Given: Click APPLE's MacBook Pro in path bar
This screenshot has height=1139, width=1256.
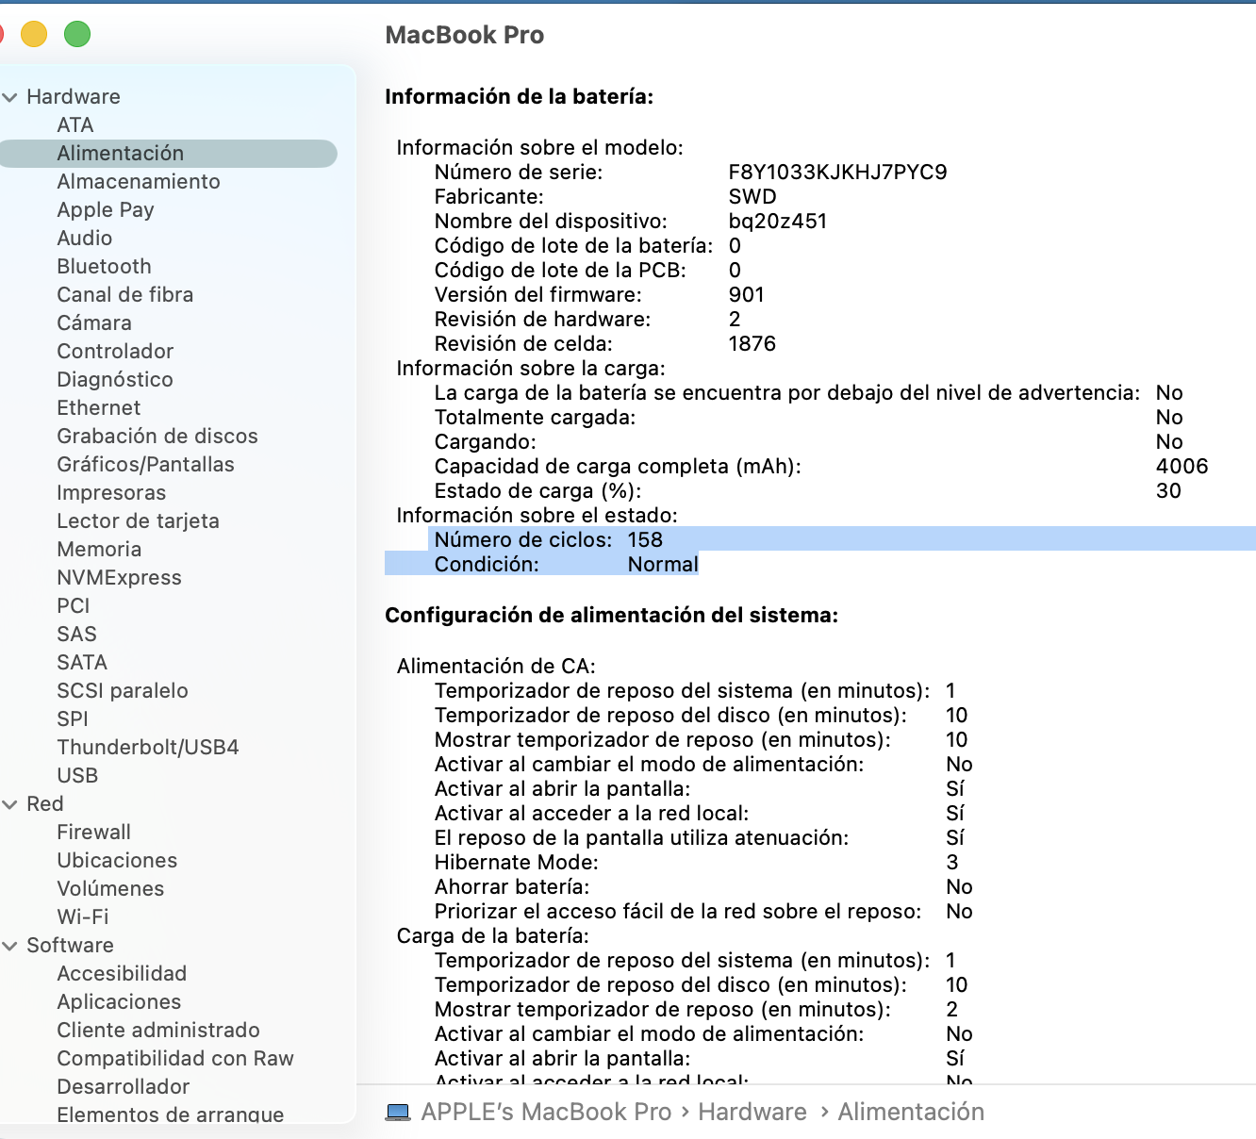Looking at the screenshot, I should pos(546,1113).
